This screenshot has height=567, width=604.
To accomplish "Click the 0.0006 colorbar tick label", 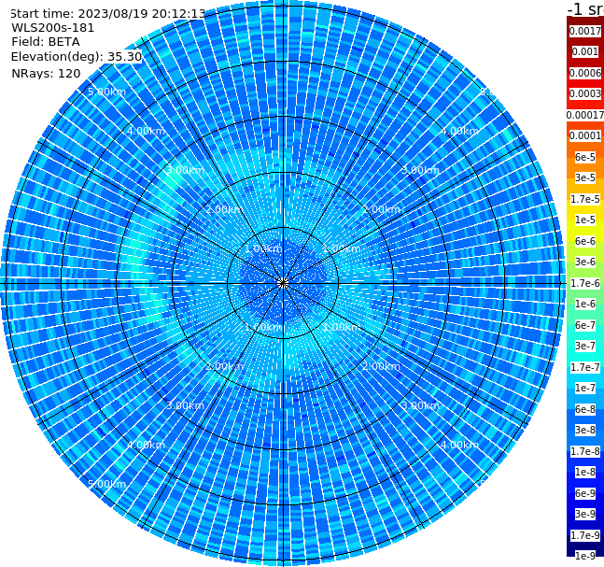I will point(585,73).
